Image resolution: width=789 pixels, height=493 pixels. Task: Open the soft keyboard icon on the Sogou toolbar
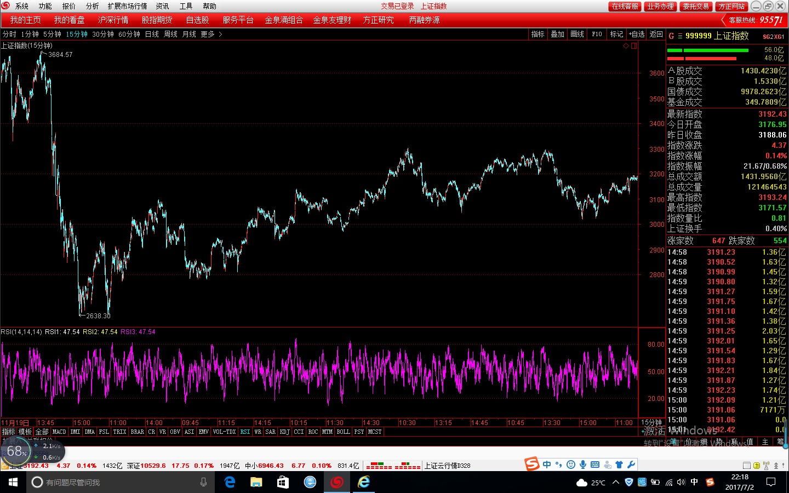pyautogui.click(x=595, y=465)
